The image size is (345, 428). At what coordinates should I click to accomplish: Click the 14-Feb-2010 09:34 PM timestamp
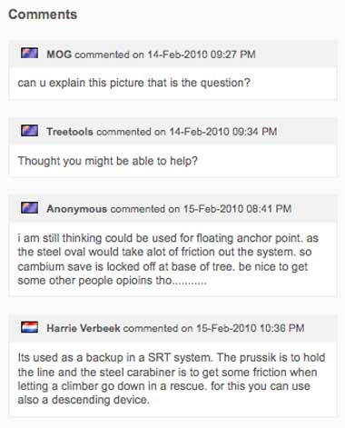tap(223, 132)
